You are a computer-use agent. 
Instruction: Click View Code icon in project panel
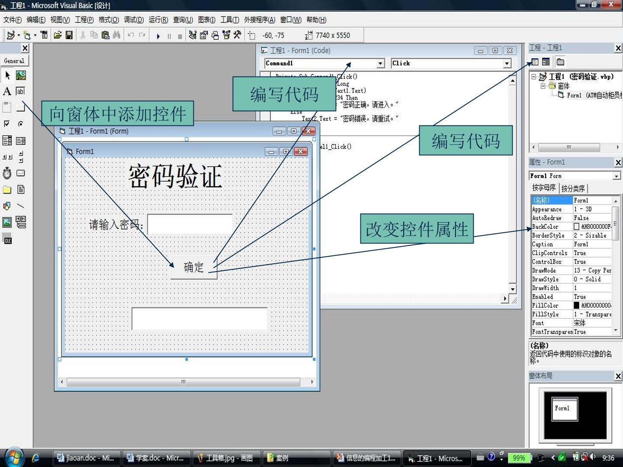point(535,62)
